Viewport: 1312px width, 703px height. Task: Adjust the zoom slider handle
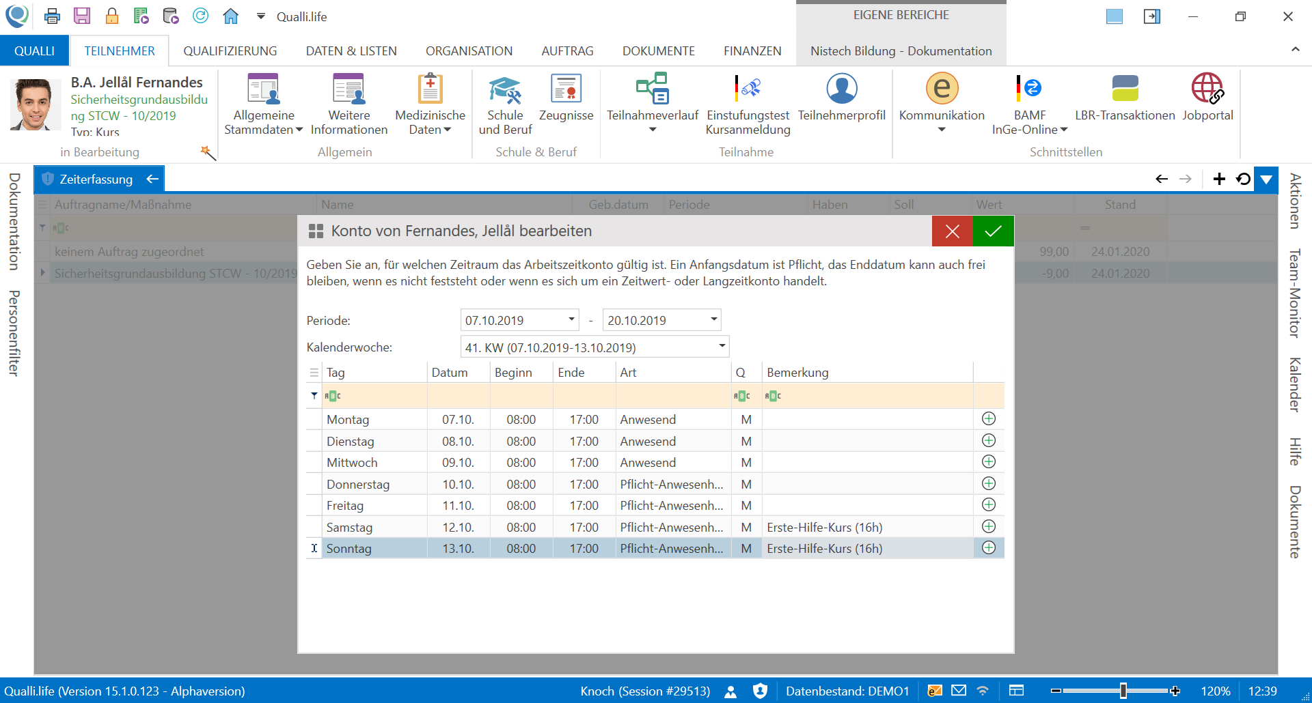pyautogui.click(x=1123, y=691)
